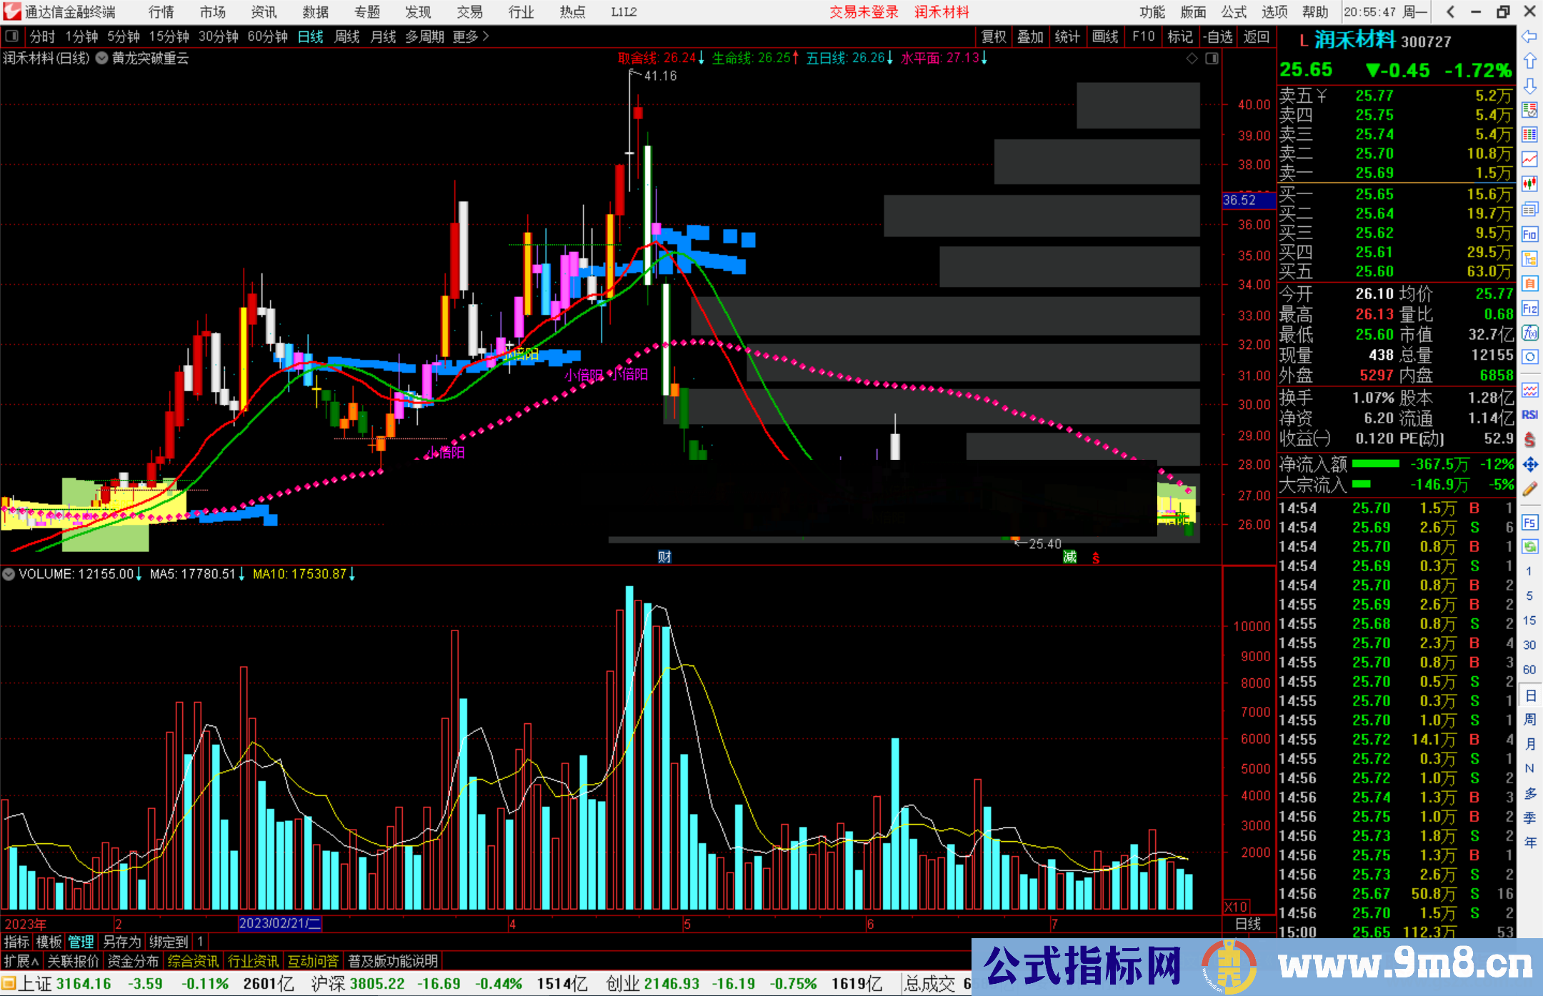
Task: Open the RSI indicator from sidebar
Action: (1529, 415)
